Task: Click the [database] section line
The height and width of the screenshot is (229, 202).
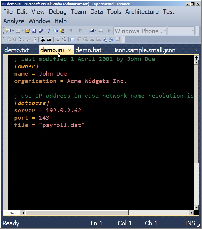Action: (32, 103)
